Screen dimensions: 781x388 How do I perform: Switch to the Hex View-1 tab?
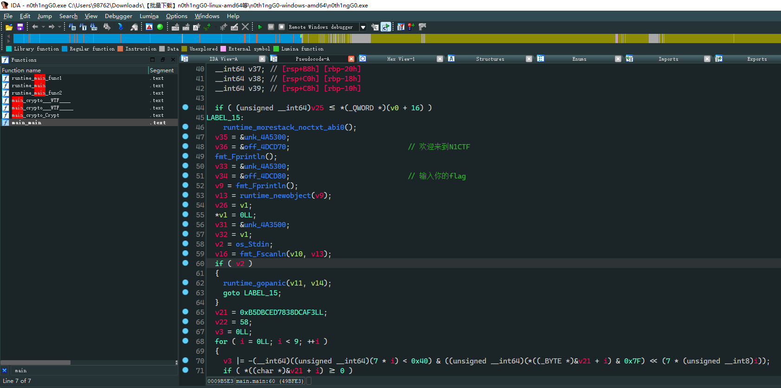400,59
